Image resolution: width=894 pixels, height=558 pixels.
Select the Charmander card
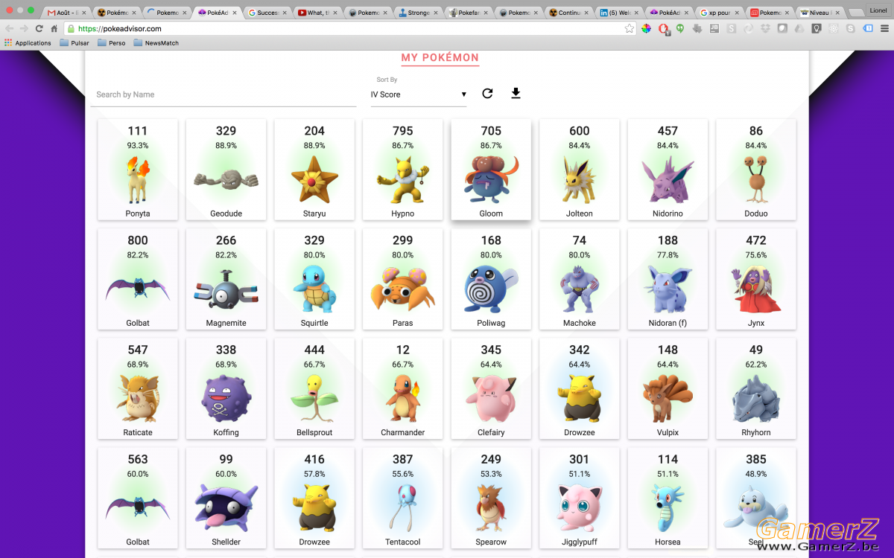403,388
